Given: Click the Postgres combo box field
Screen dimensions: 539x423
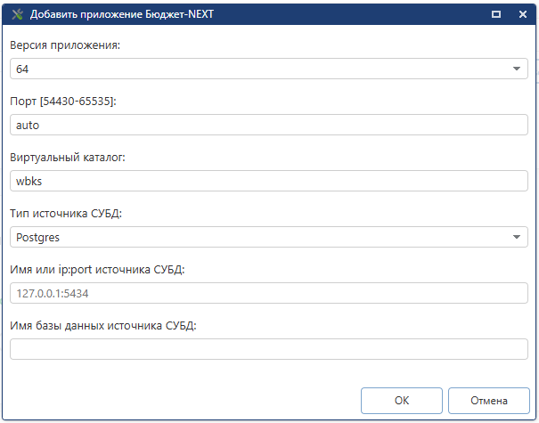Looking at the screenshot, I should (258, 237).
